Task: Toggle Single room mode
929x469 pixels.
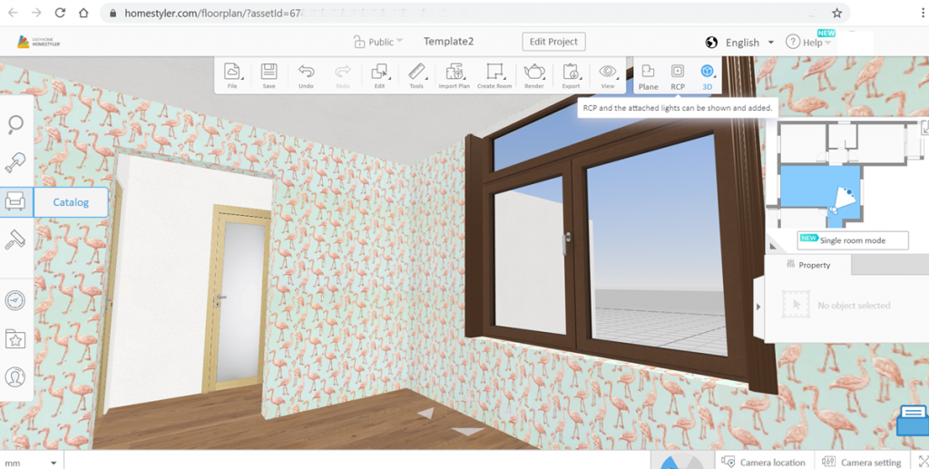Action: (853, 240)
